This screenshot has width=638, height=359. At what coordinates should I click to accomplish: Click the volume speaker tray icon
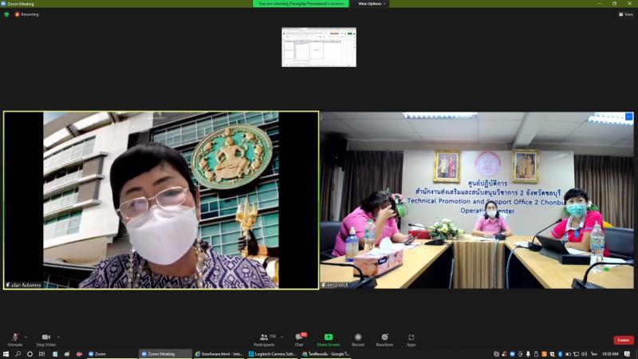click(585, 354)
